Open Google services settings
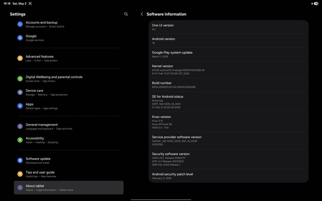The width and height of the screenshot is (322, 201). click(x=69, y=38)
